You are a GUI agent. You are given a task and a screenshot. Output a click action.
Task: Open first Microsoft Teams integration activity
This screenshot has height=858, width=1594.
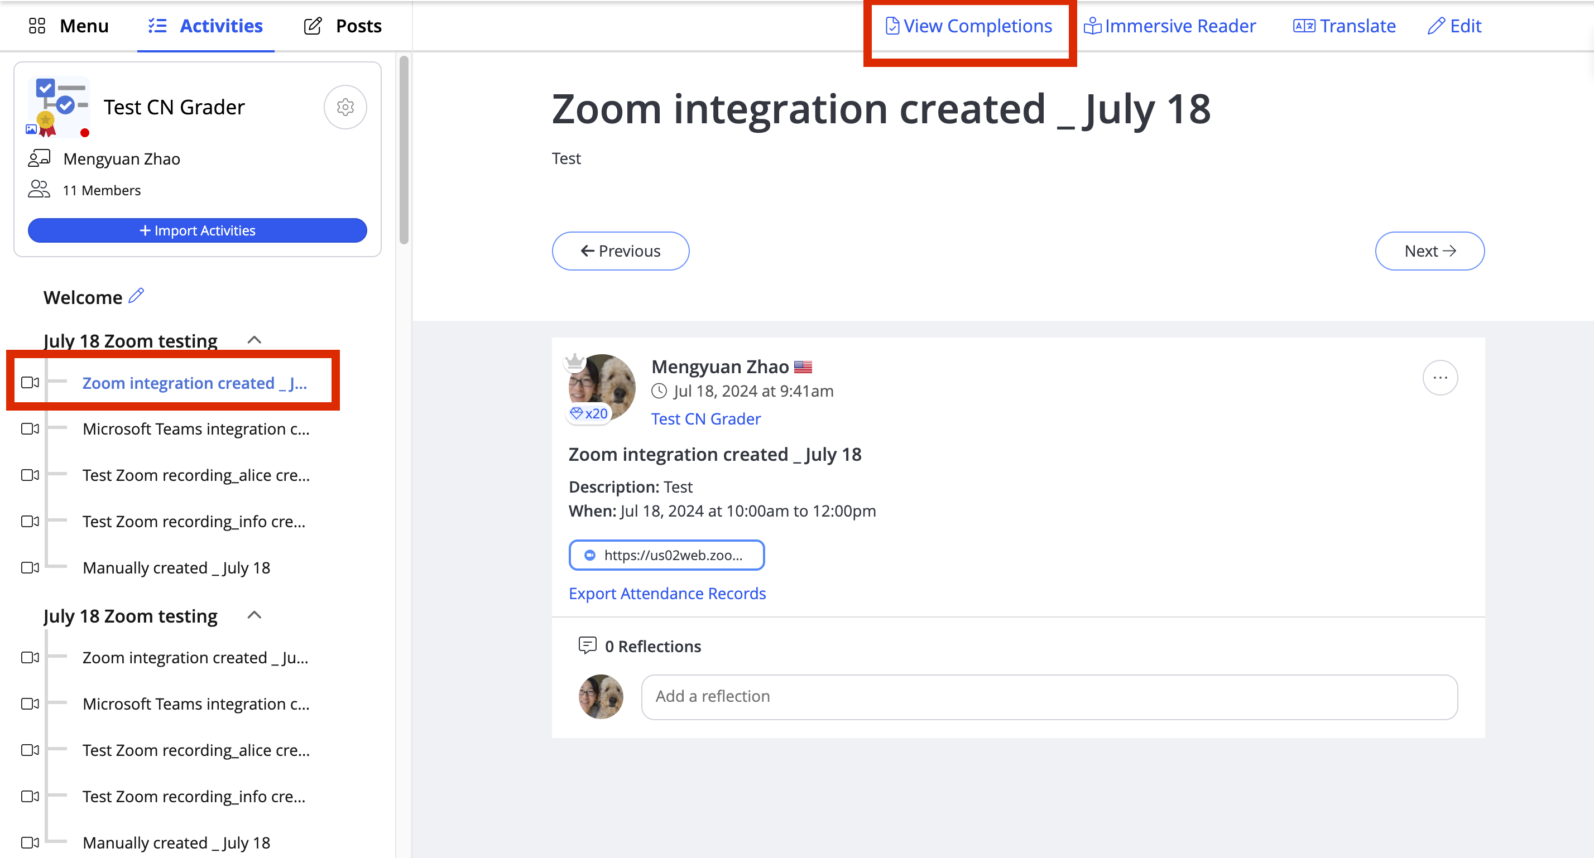tap(196, 428)
